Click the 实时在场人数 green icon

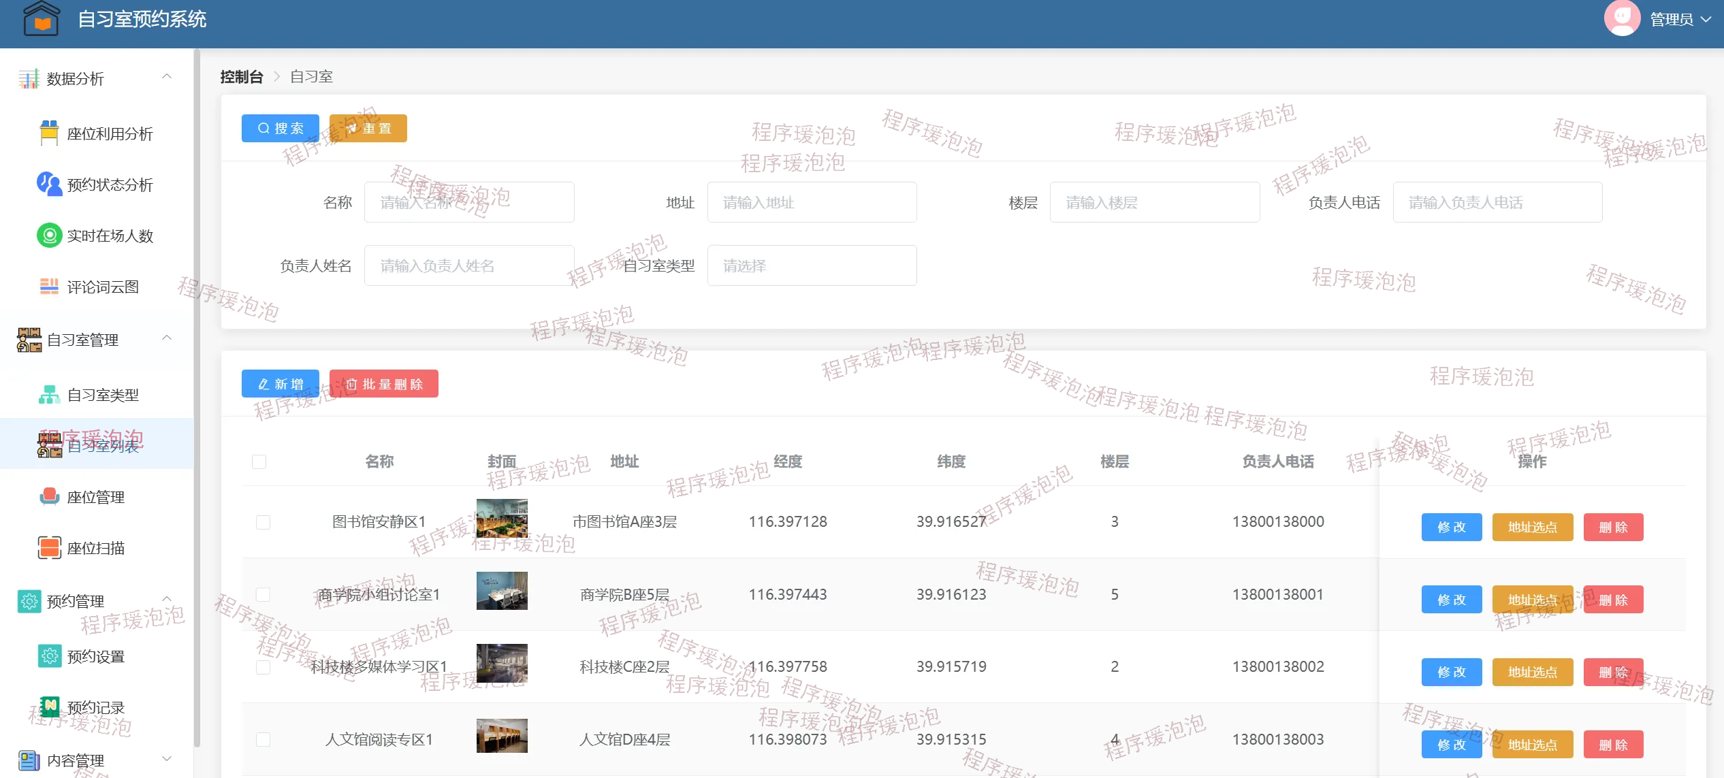49,236
